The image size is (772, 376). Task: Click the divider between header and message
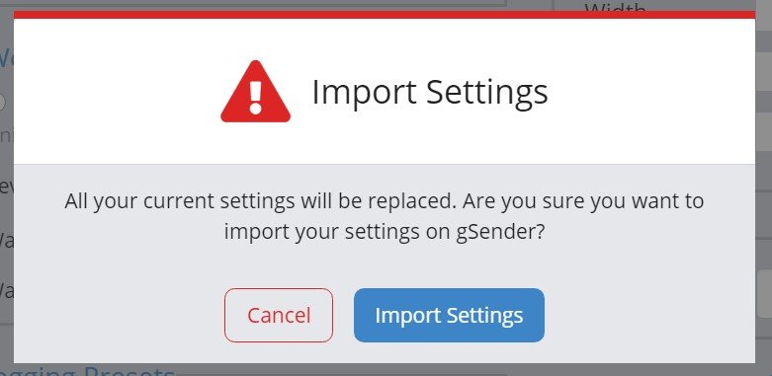[x=385, y=164]
